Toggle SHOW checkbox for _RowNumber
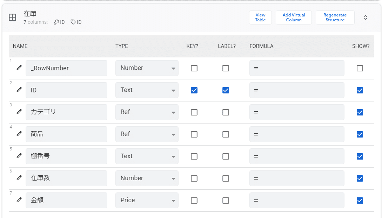Viewport: 382px width, 218px height. click(x=360, y=68)
